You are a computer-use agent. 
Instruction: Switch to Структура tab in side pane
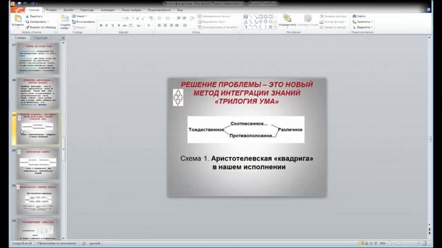pos(41,38)
